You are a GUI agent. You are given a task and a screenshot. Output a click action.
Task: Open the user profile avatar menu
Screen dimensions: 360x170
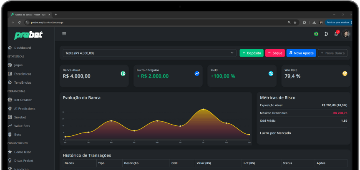tap(346, 34)
